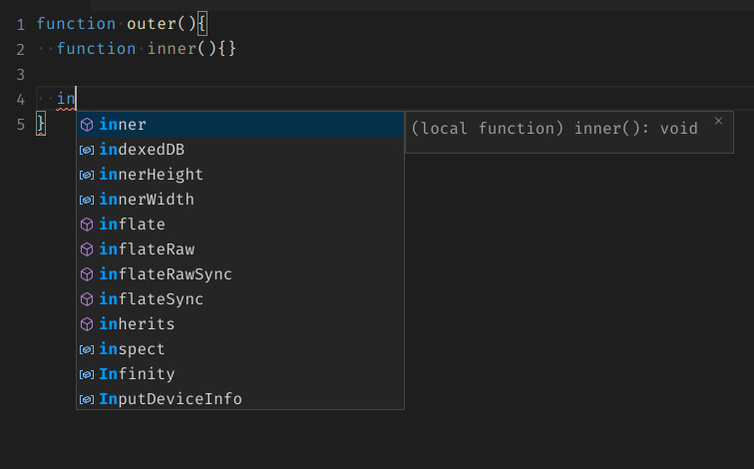Click the variable icon beside 'indexedDB'
The width and height of the screenshot is (754, 469).
point(87,150)
